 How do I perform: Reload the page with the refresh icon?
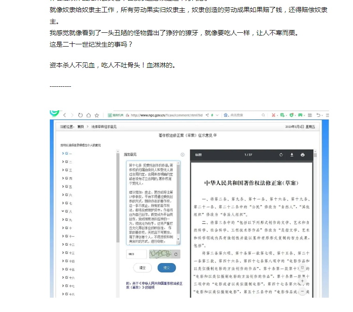(80, 115)
